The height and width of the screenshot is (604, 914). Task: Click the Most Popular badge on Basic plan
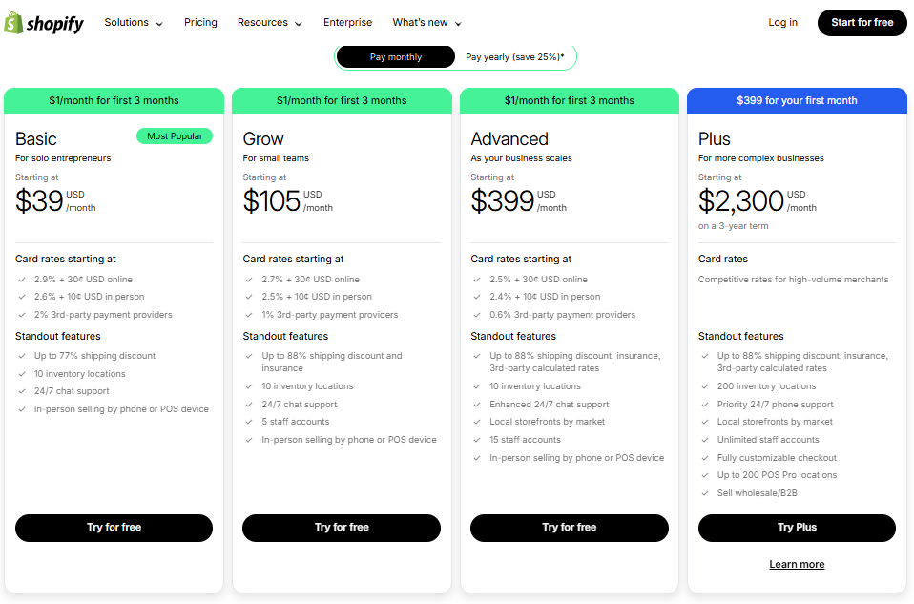175,136
